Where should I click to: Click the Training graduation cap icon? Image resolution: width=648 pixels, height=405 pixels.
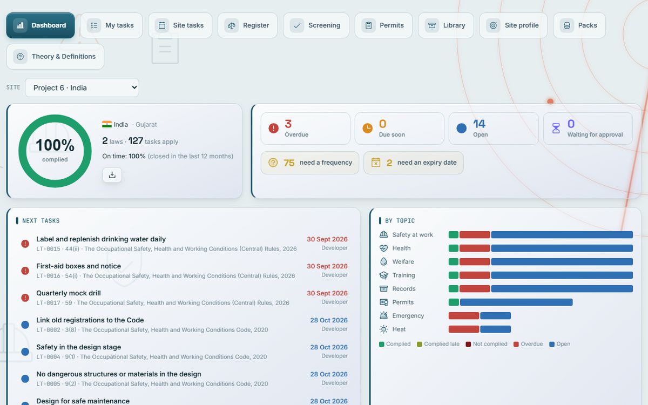[x=384, y=275]
